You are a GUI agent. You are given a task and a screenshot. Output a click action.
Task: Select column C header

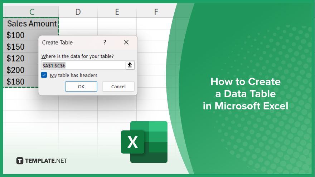tap(32, 12)
